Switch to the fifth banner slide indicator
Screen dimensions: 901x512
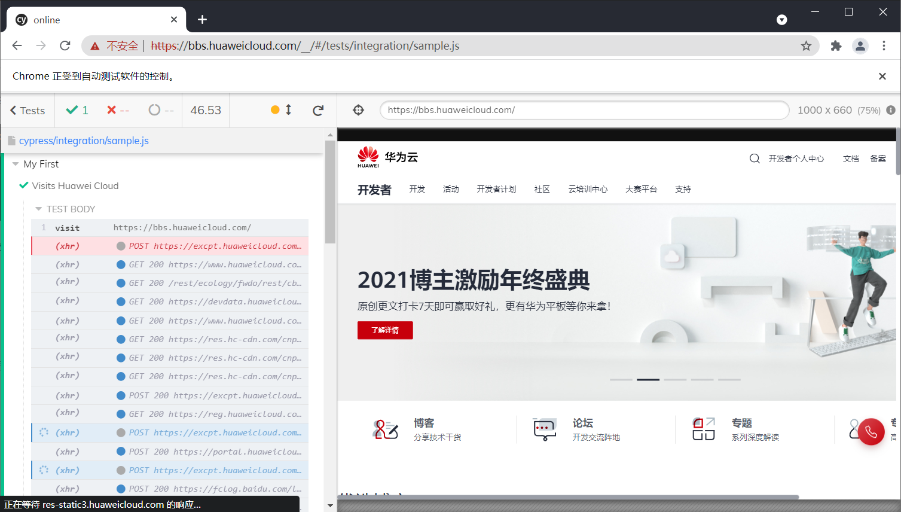[x=729, y=380]
